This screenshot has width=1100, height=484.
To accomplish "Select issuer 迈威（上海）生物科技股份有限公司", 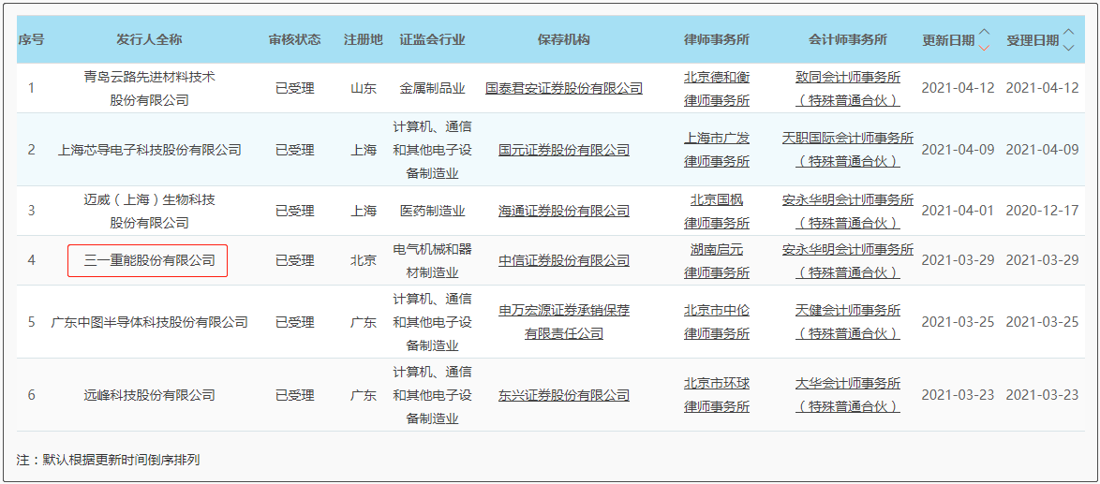I will [x=149, y=211].
